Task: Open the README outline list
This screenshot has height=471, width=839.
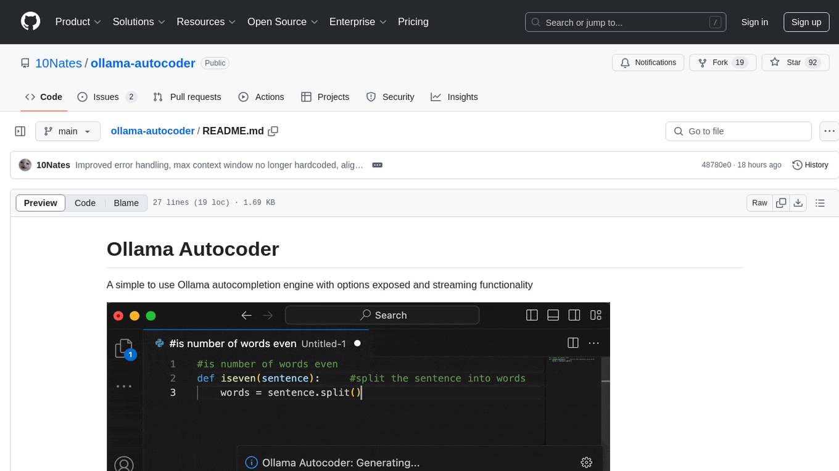Action: pyautogui.click(x=820, y=203)
